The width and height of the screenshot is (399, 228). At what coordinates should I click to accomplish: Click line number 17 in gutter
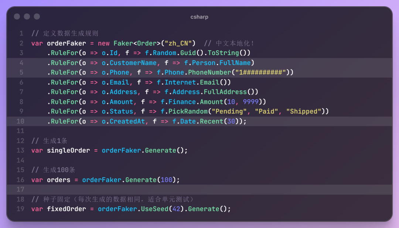click(20, 190)
